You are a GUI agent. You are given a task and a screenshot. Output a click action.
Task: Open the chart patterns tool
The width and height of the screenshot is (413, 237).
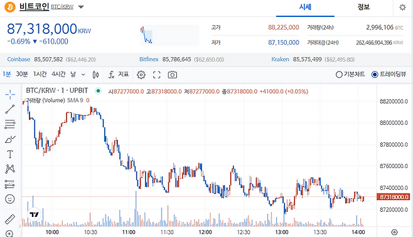(10, 169)
